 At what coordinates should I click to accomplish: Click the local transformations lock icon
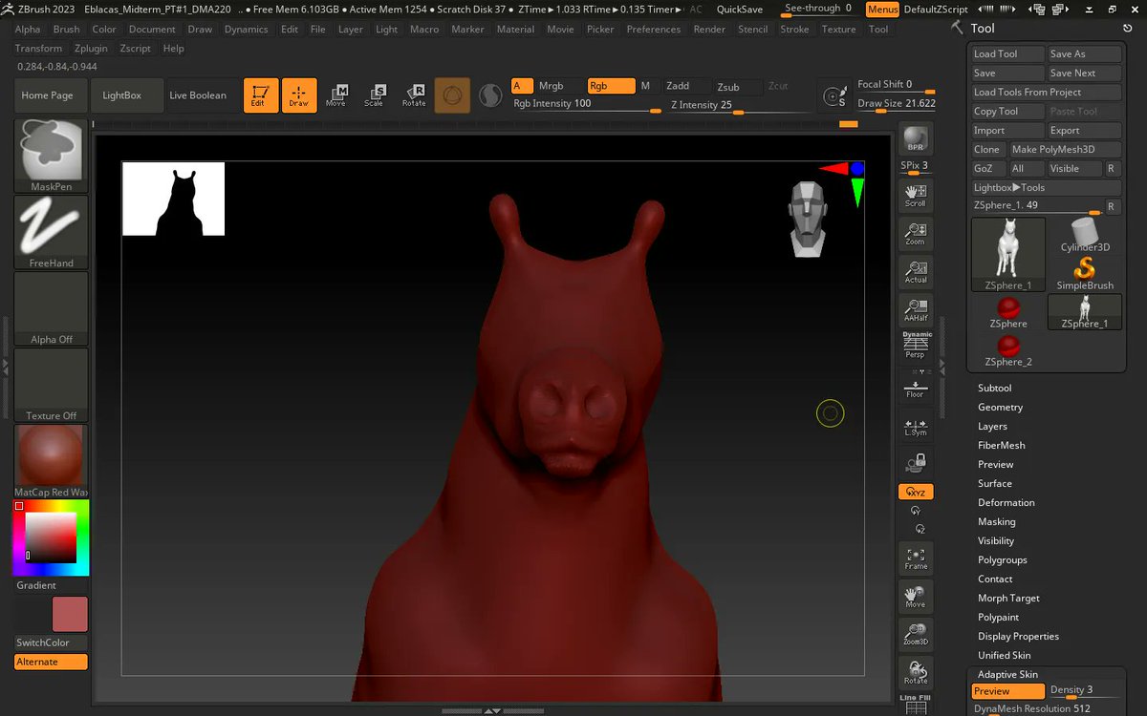coord(916,463)
